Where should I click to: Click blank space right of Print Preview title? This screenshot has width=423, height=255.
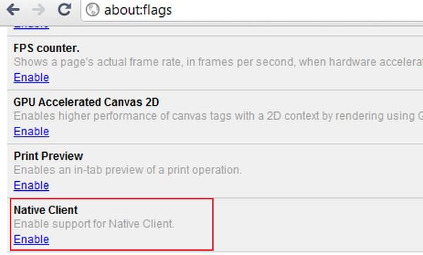pos(243,156)
